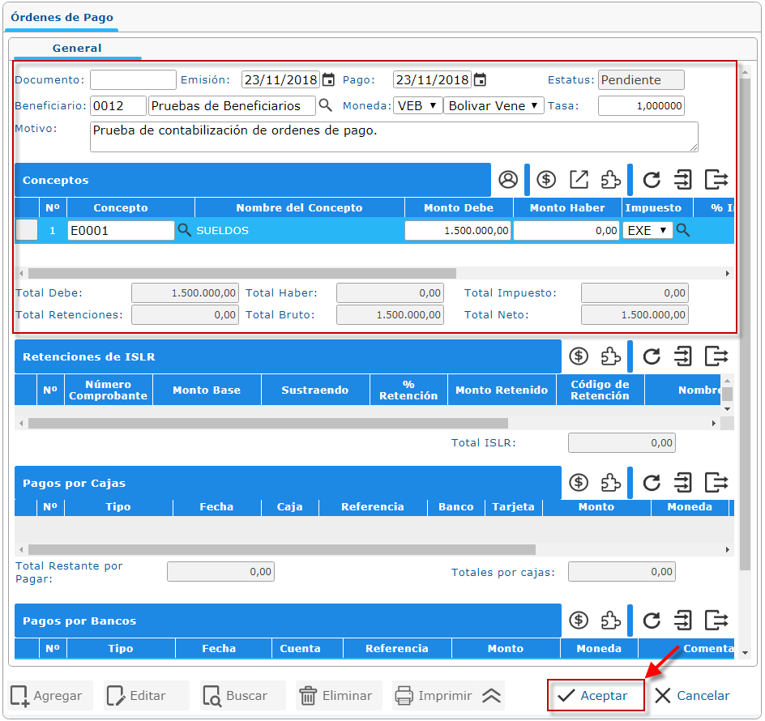Screen dimensions: 765x721
Task: Open the Bolivar Vene currency name dropdown
Action: [494, 105]
